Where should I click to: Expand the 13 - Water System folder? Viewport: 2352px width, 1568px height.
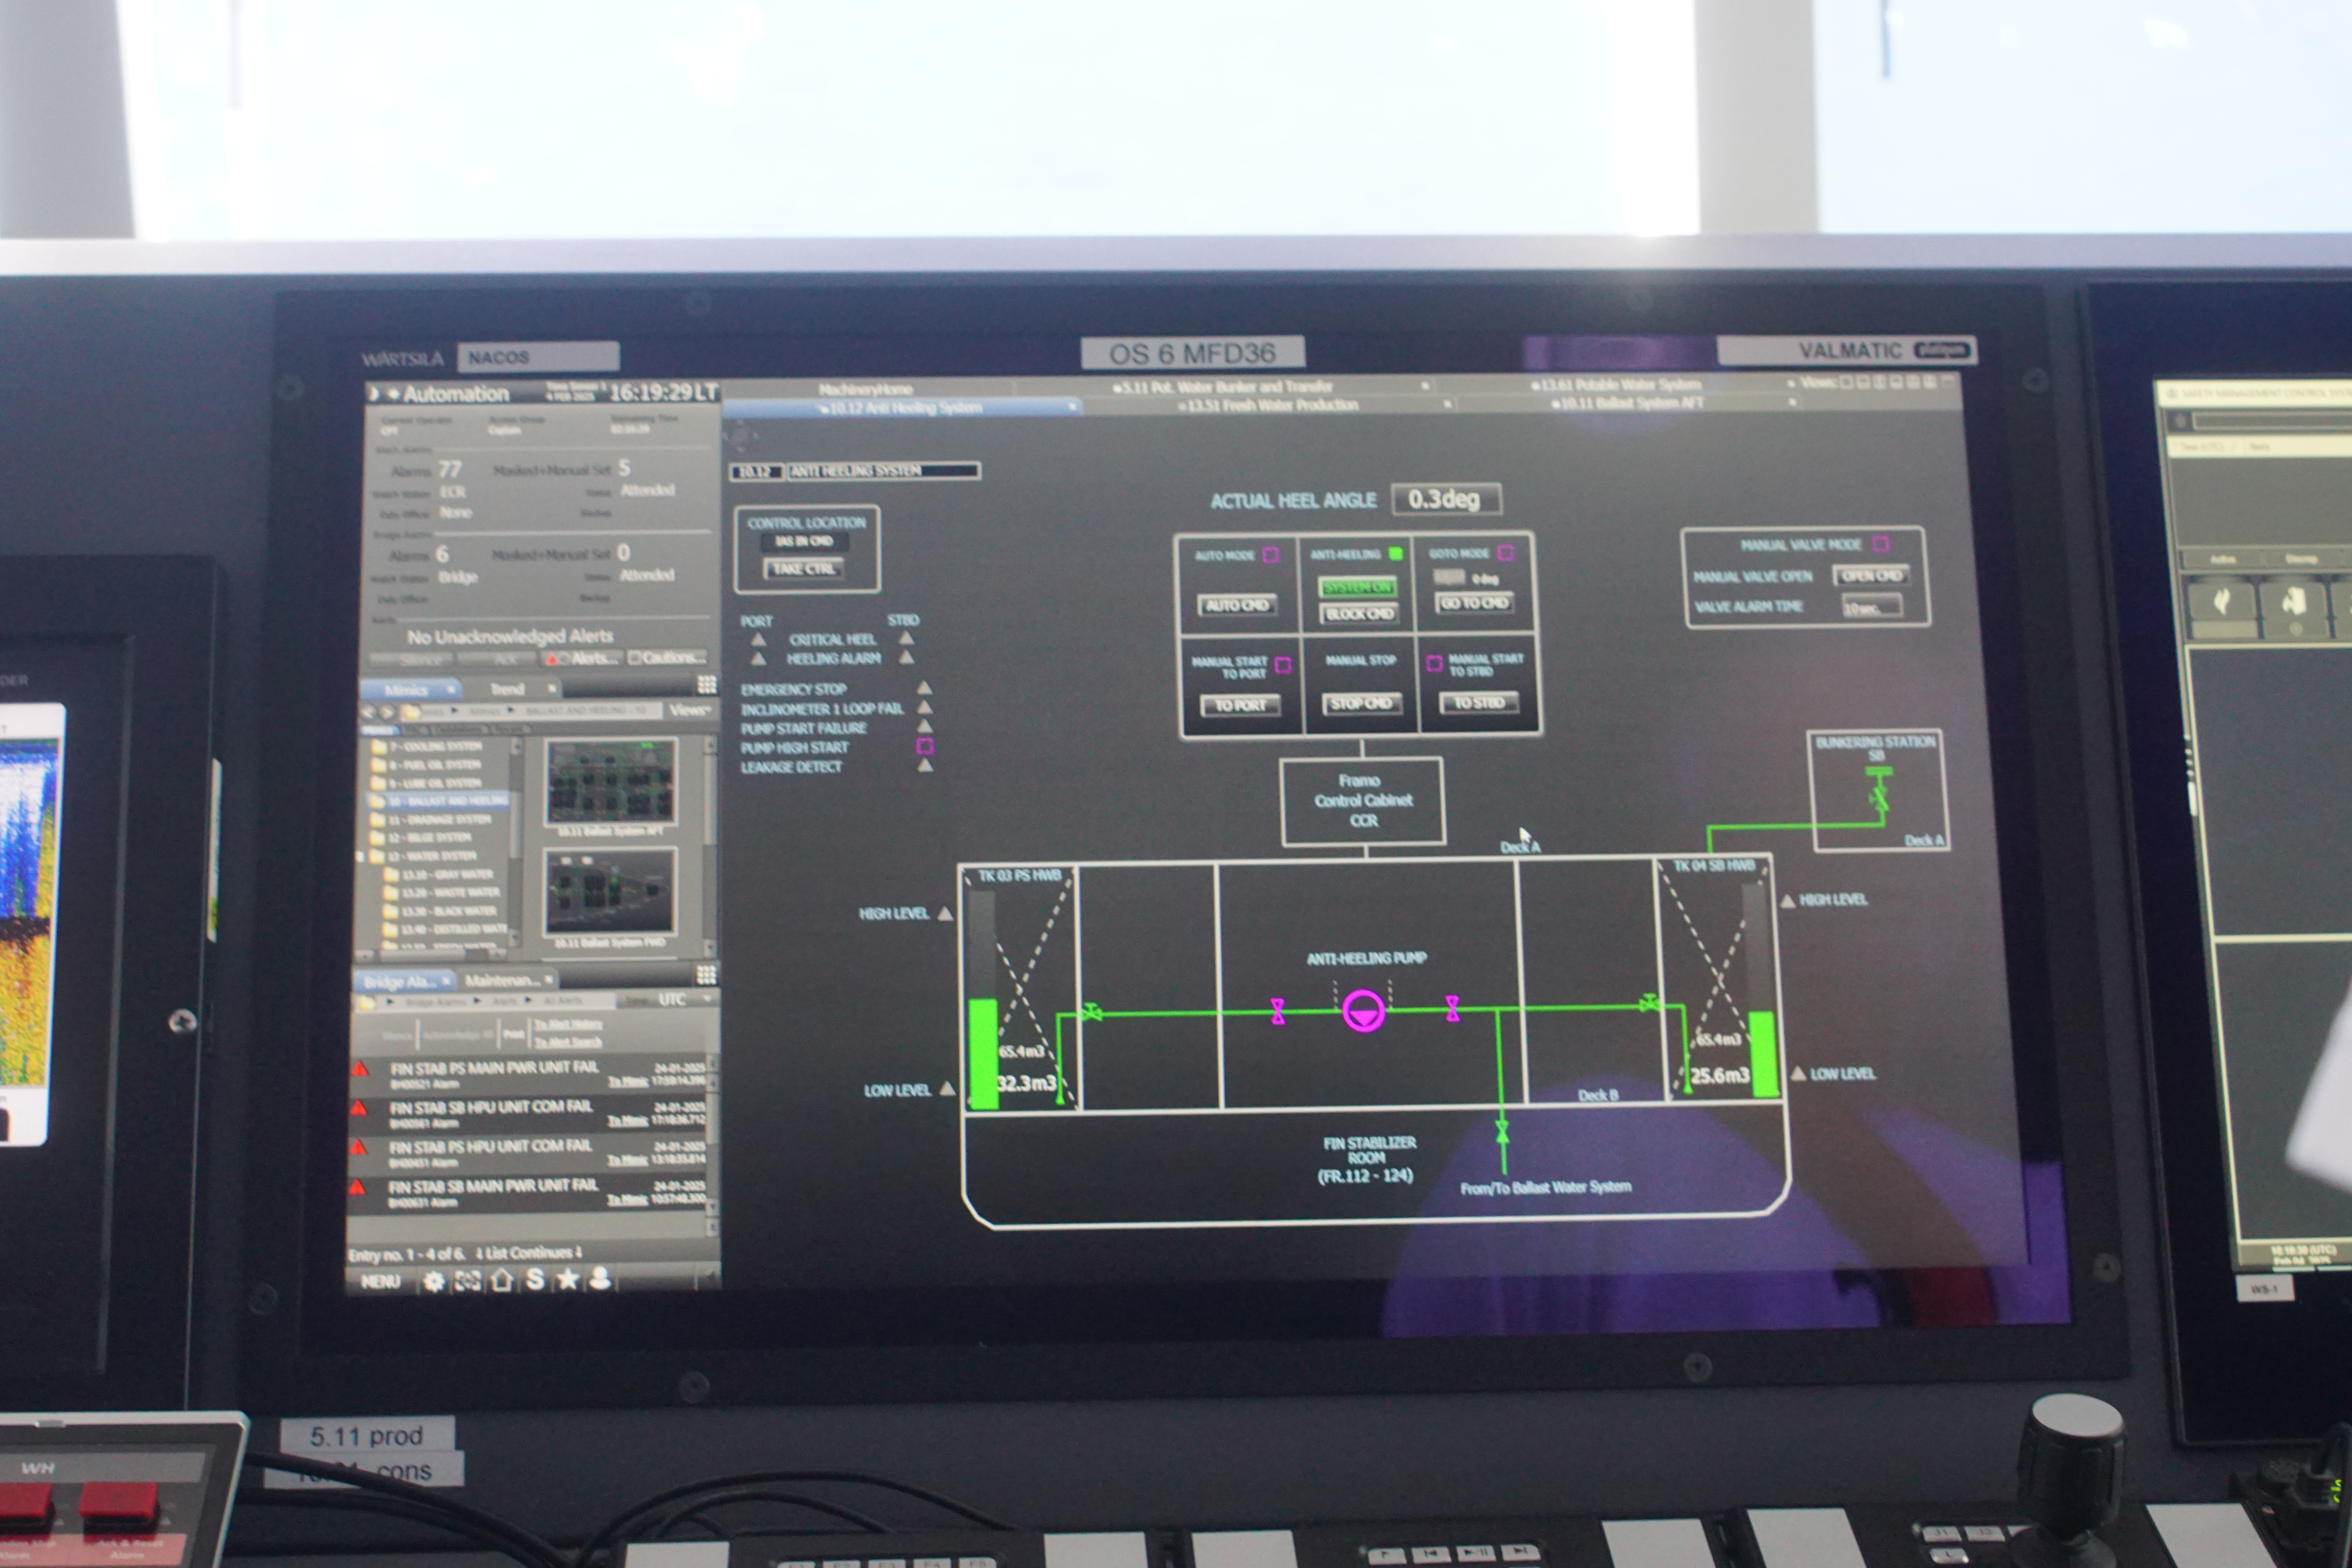(361, 857)
